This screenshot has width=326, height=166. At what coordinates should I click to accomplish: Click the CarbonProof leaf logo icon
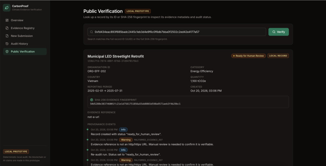click(x=6, y=8)
